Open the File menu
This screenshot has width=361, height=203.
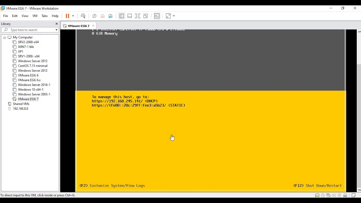tap(6, 16)
